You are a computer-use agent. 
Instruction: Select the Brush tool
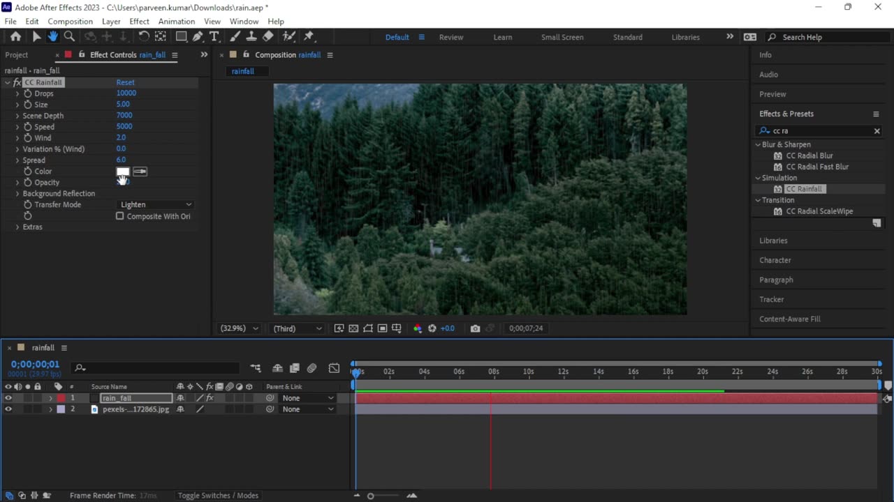(x=235, y=37)
